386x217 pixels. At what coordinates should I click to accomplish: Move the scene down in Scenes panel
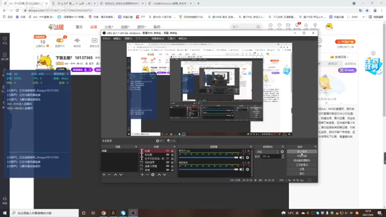pyautogui.click(x=121, y=175)
